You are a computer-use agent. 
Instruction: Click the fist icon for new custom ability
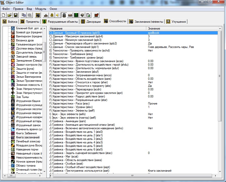click(x=38, y=15)
